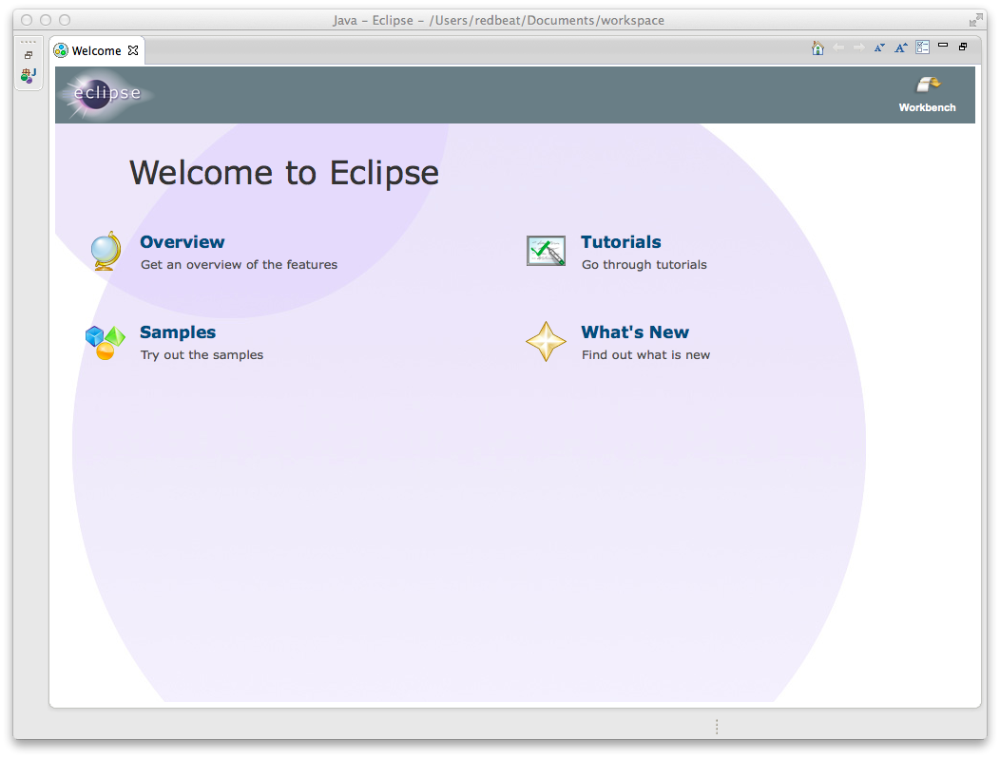Click the grayed-out forward navigation arrow
1000x758 pixels.
pos(859,47)
